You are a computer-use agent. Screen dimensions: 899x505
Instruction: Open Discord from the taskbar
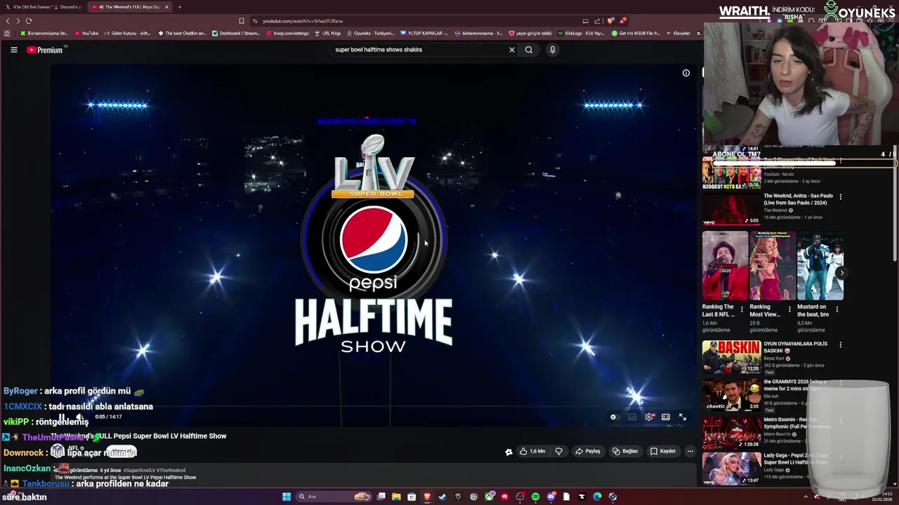551,497
